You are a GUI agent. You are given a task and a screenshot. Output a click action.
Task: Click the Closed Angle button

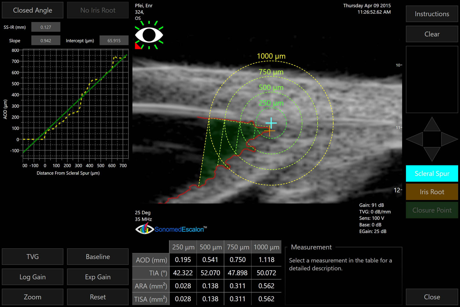pos(32,10)
